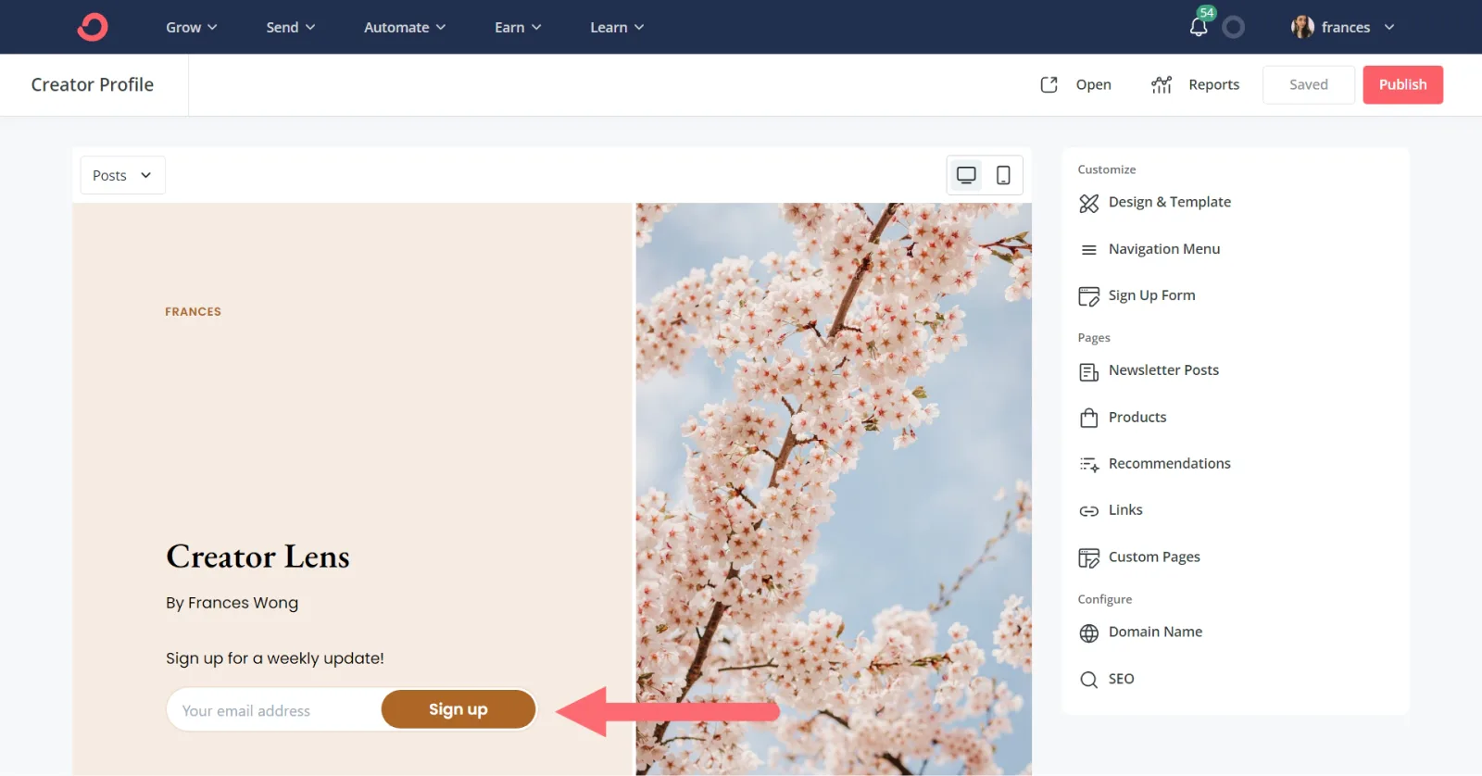Click the brown Sign up button
This screenshot has height=776, width=1482.
tap(458, 709)
